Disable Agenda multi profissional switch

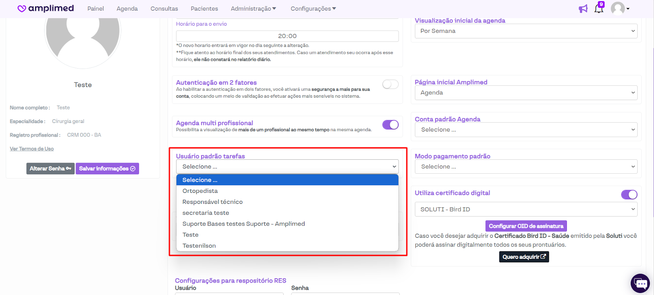coord(390,125)
